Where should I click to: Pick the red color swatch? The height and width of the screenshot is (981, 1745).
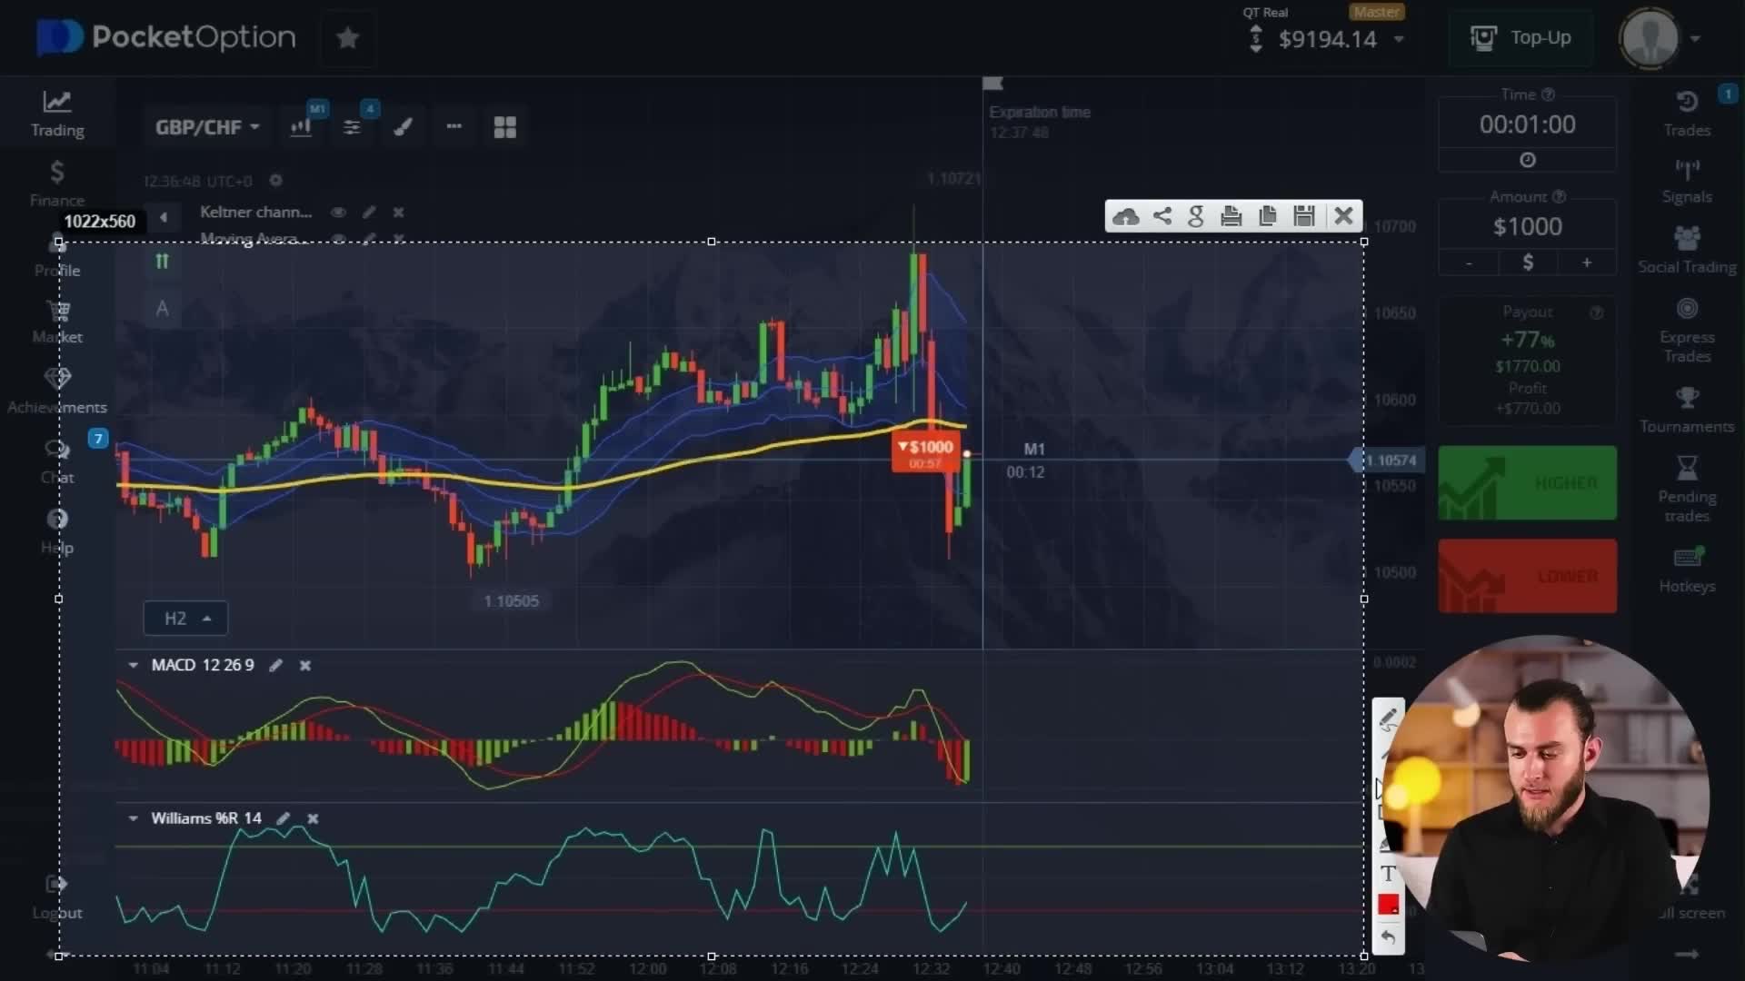[1388, 905]
